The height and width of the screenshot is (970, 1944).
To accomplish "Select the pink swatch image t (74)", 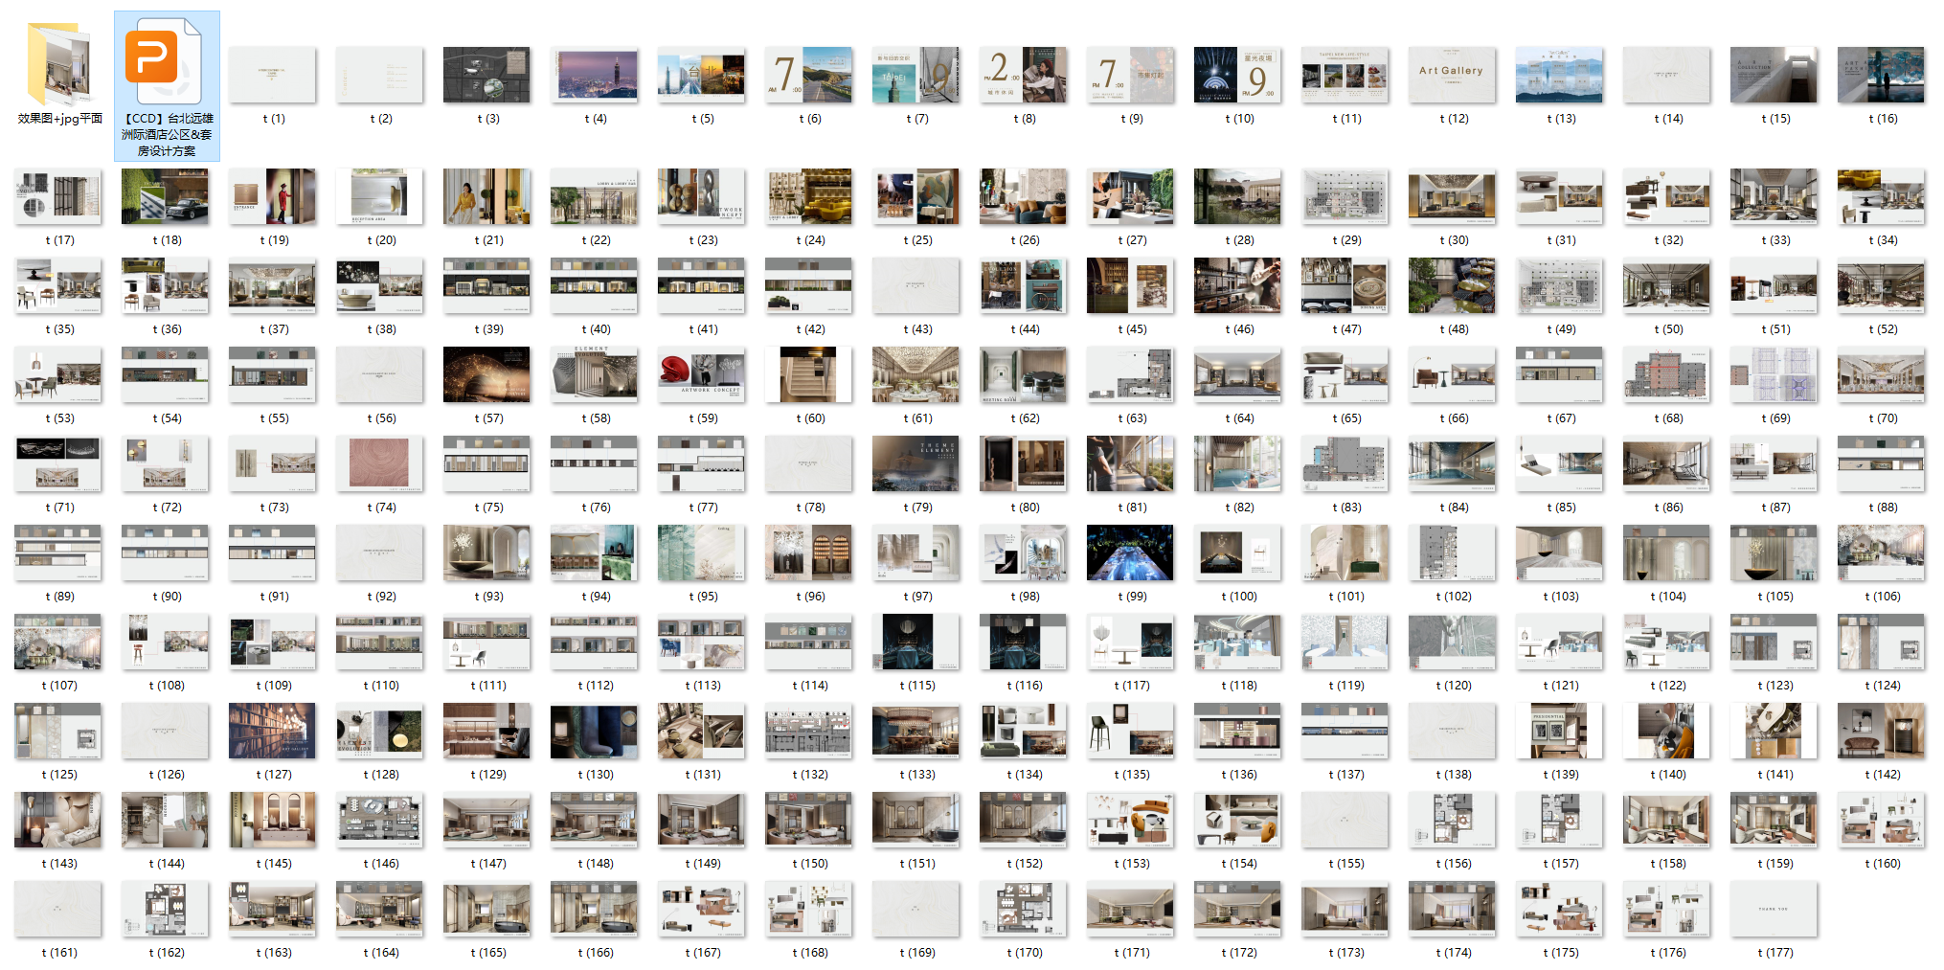I will (x=380, y=463).
